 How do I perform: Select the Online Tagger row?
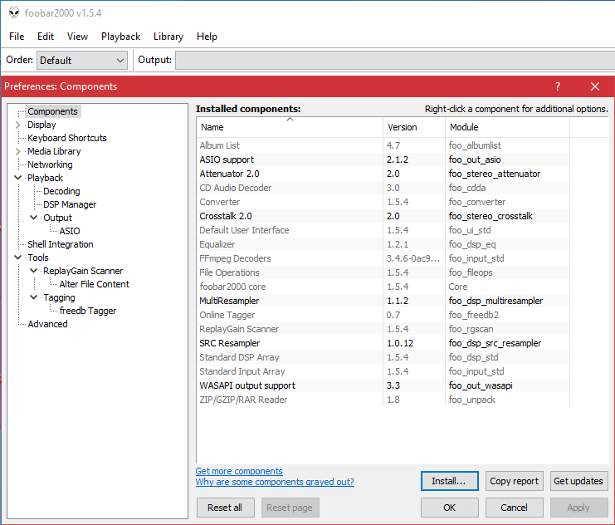tap(383, 315)
